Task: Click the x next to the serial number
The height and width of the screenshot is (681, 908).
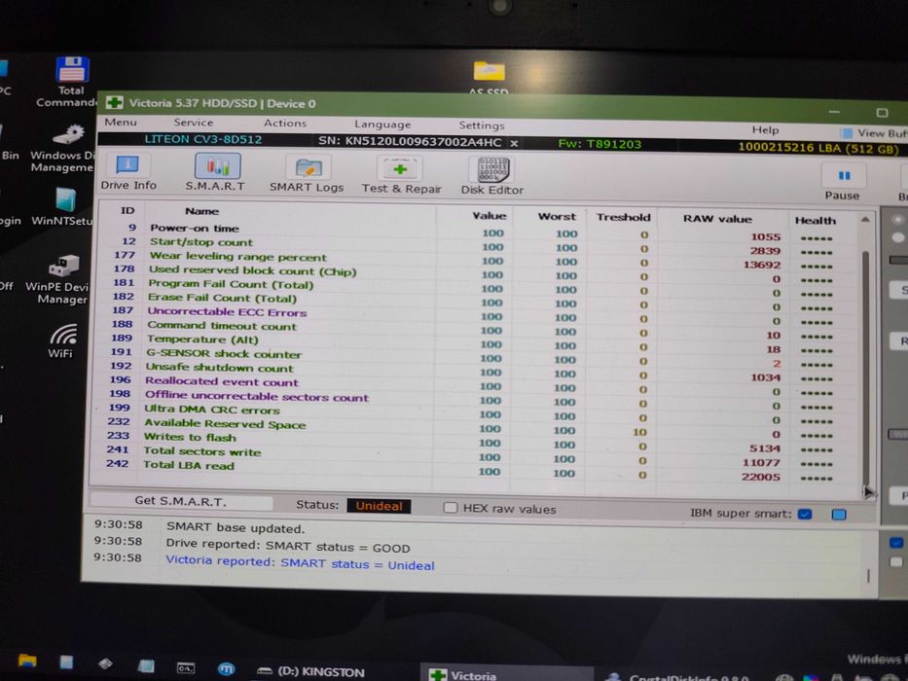Action: point(514,142)
